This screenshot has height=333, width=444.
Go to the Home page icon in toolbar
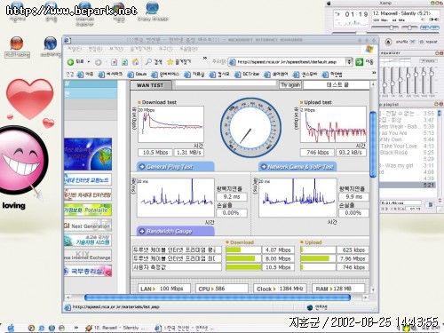point(135,62)
